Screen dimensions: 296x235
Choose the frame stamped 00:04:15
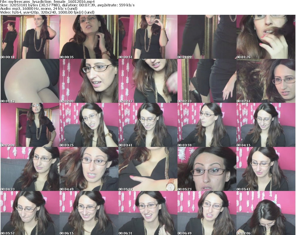point(266,125)
